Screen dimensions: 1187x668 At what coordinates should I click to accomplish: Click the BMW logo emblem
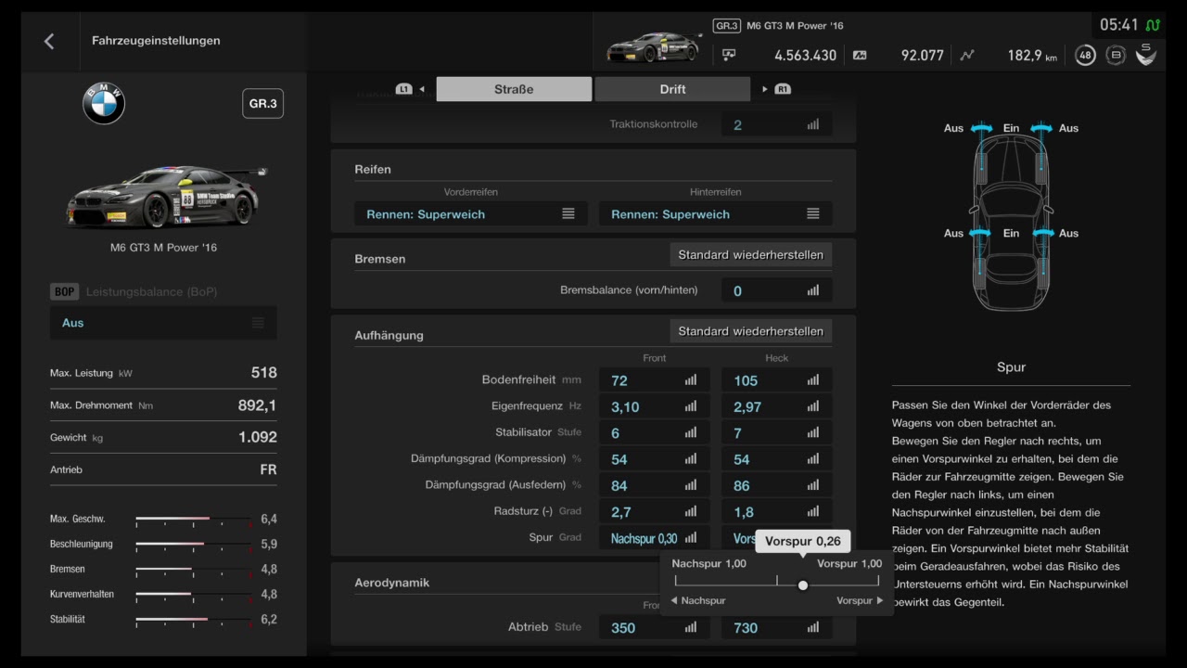point(103,104)
